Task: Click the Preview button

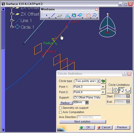Action: coord(122,127)
